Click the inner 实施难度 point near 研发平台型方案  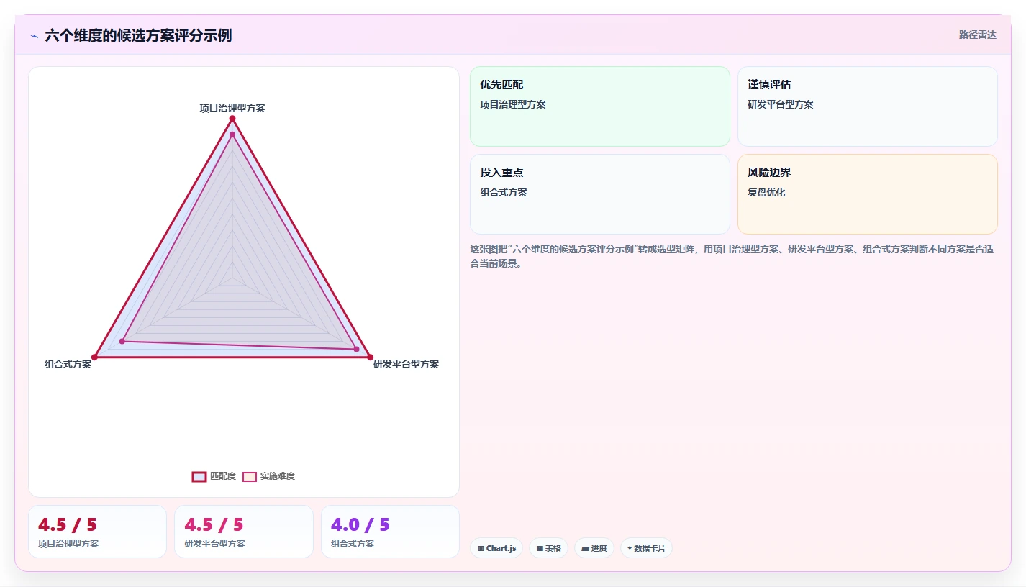pyautogui.click(x=357, y=350)
